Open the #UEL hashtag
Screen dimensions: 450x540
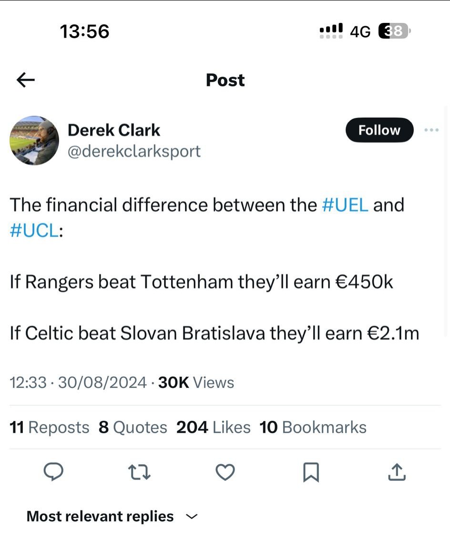345,205
